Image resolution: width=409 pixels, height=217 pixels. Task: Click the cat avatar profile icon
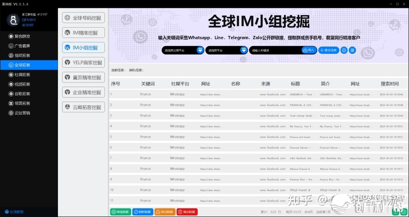[x=13, y=20]
